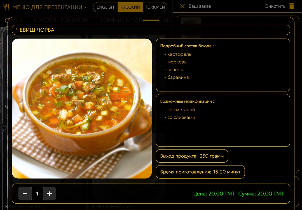Click the dropdown arrow next to menu title
Screen dimensions: 302x210
click(85, 7)
